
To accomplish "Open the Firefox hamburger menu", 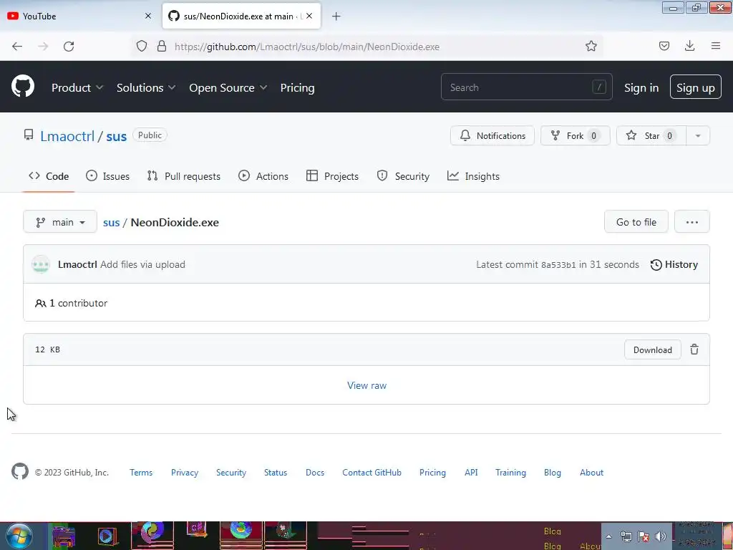I will (x=716, y=46).
